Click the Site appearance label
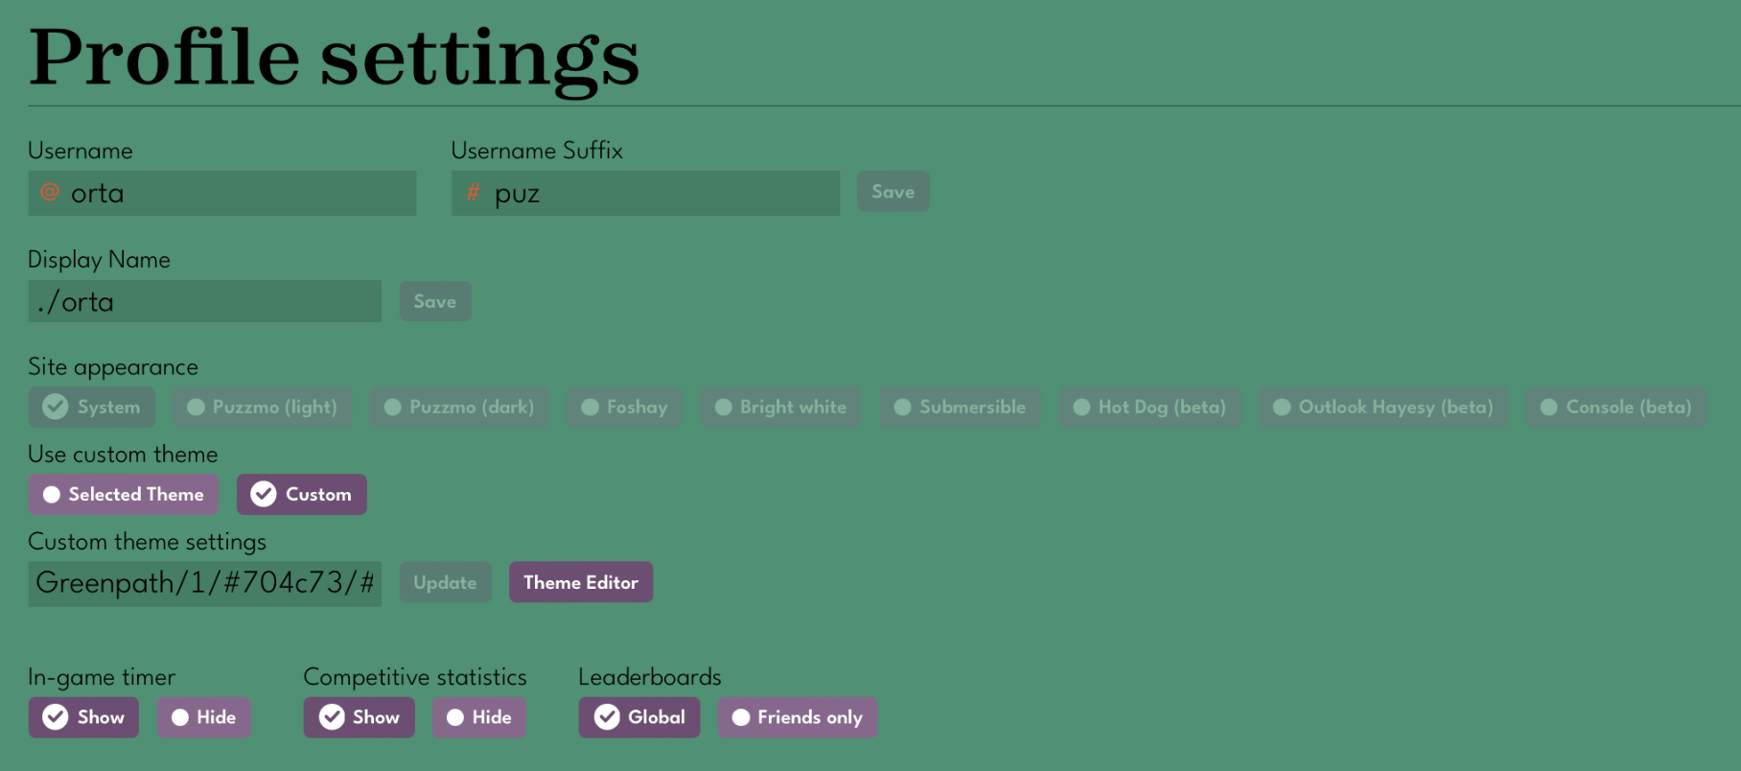The height and width of the screenshot is (771, 1741). tap(113, 367)
